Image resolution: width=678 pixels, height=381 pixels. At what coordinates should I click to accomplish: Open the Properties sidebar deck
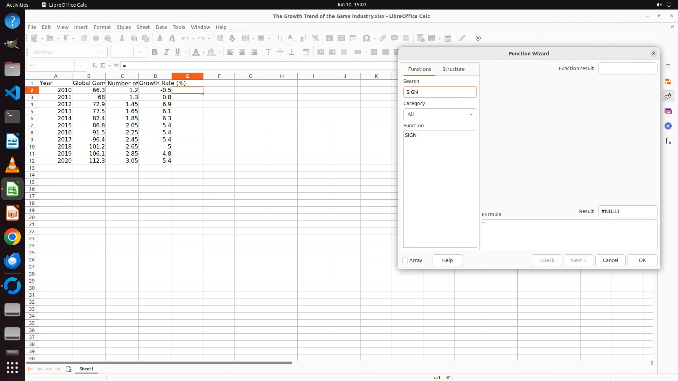pyautogui.click(x=668, y=81)
